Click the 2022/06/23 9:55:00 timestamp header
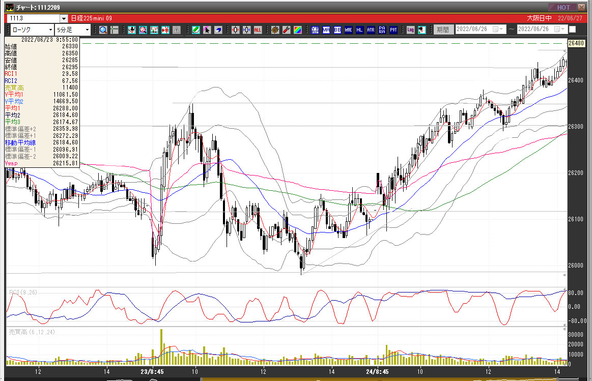This screenshot has width=592, height=381. pos(49,39)
